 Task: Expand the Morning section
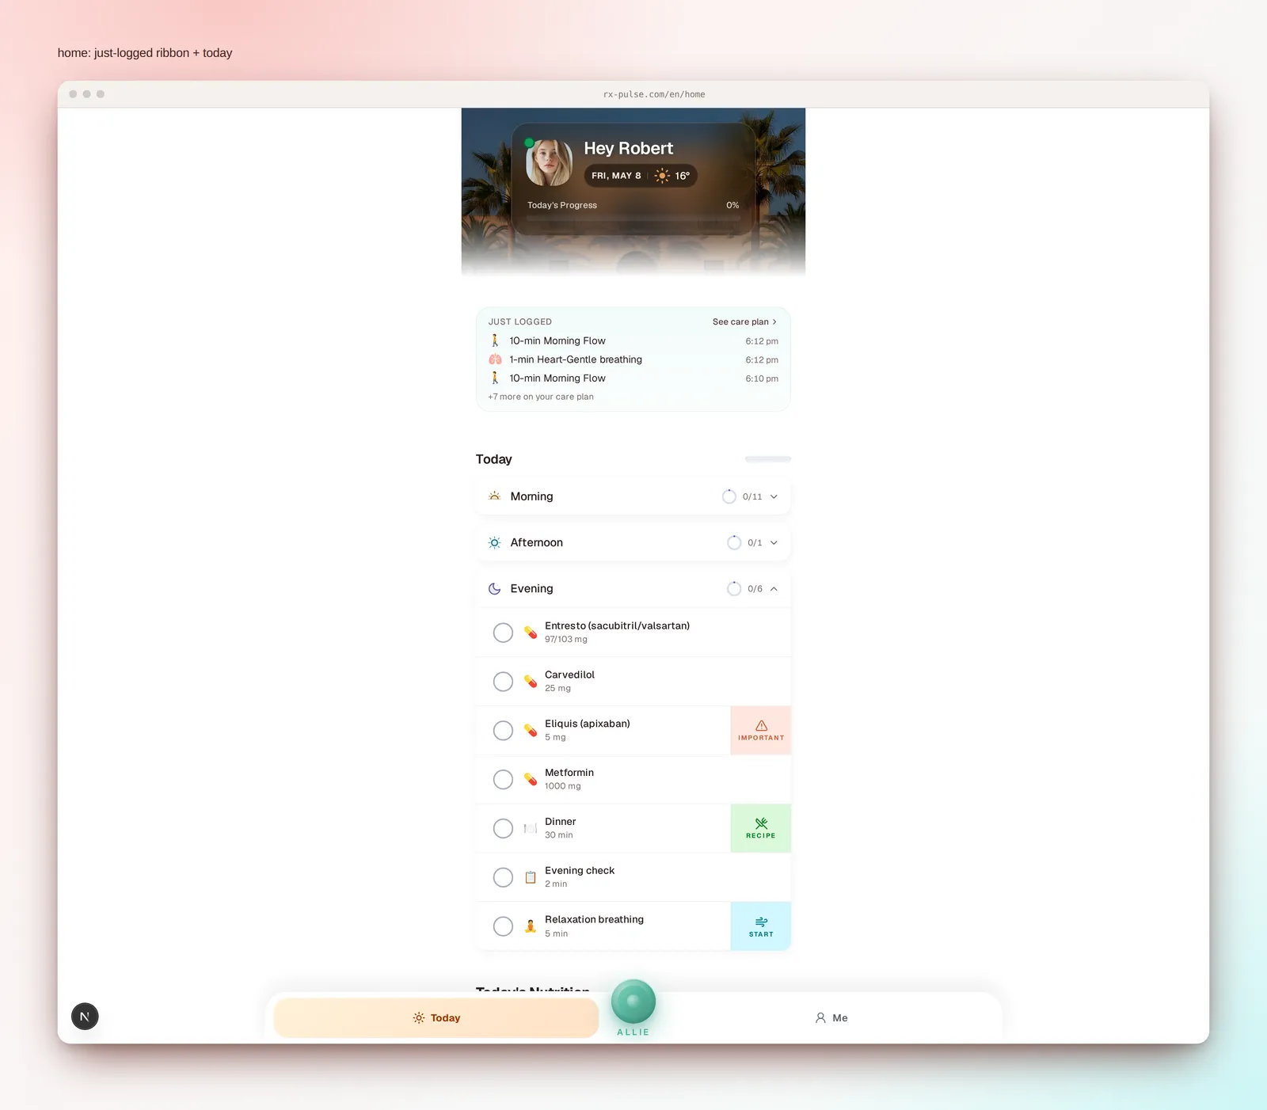633,496
